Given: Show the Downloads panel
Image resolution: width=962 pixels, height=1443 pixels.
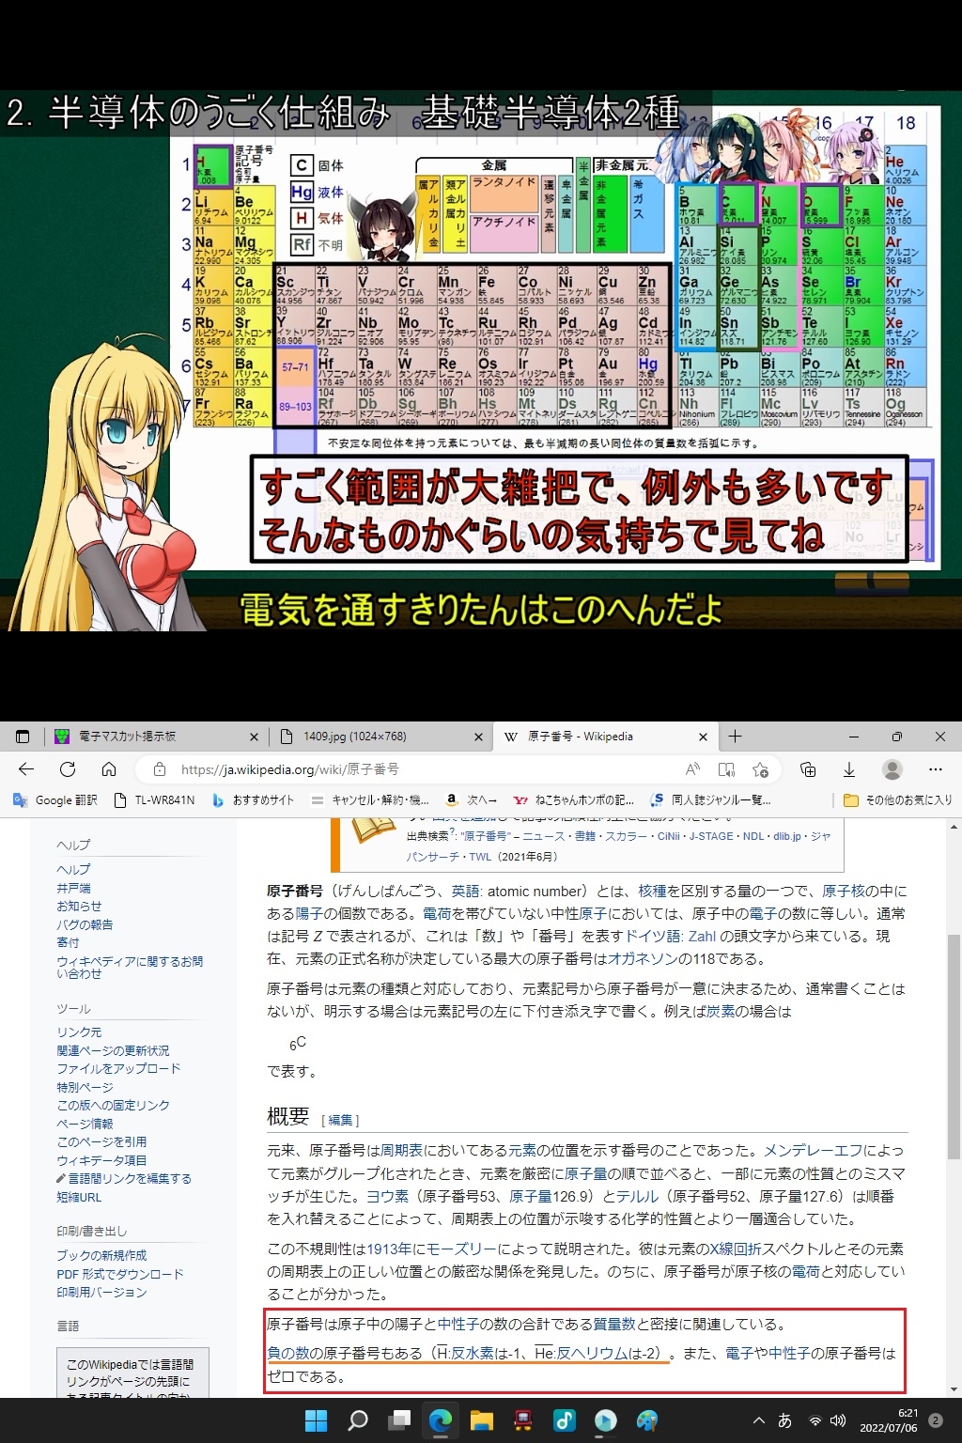Looking at the screenshot, I should point(849,769).
